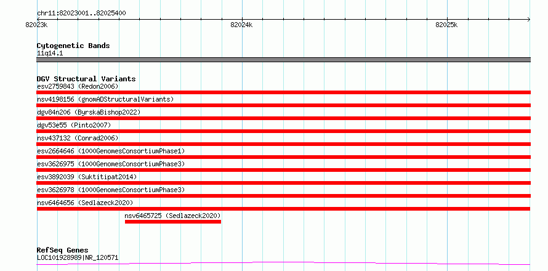This screenshot has height=271, width=548.
Task: Click the red bar for esv3892039
Action: [x=283, y=183]
